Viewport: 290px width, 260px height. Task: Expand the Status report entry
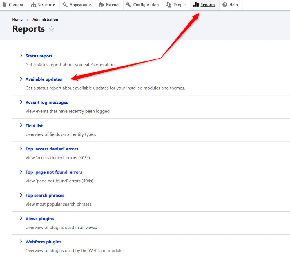21,56
